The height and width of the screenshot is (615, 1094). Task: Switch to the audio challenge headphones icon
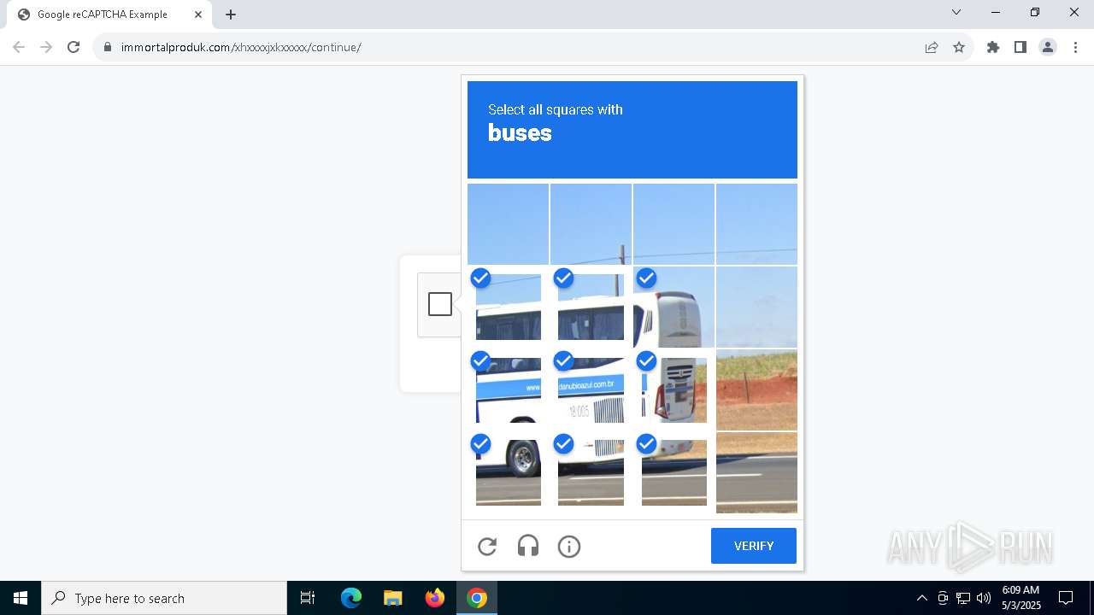[528, 547]
